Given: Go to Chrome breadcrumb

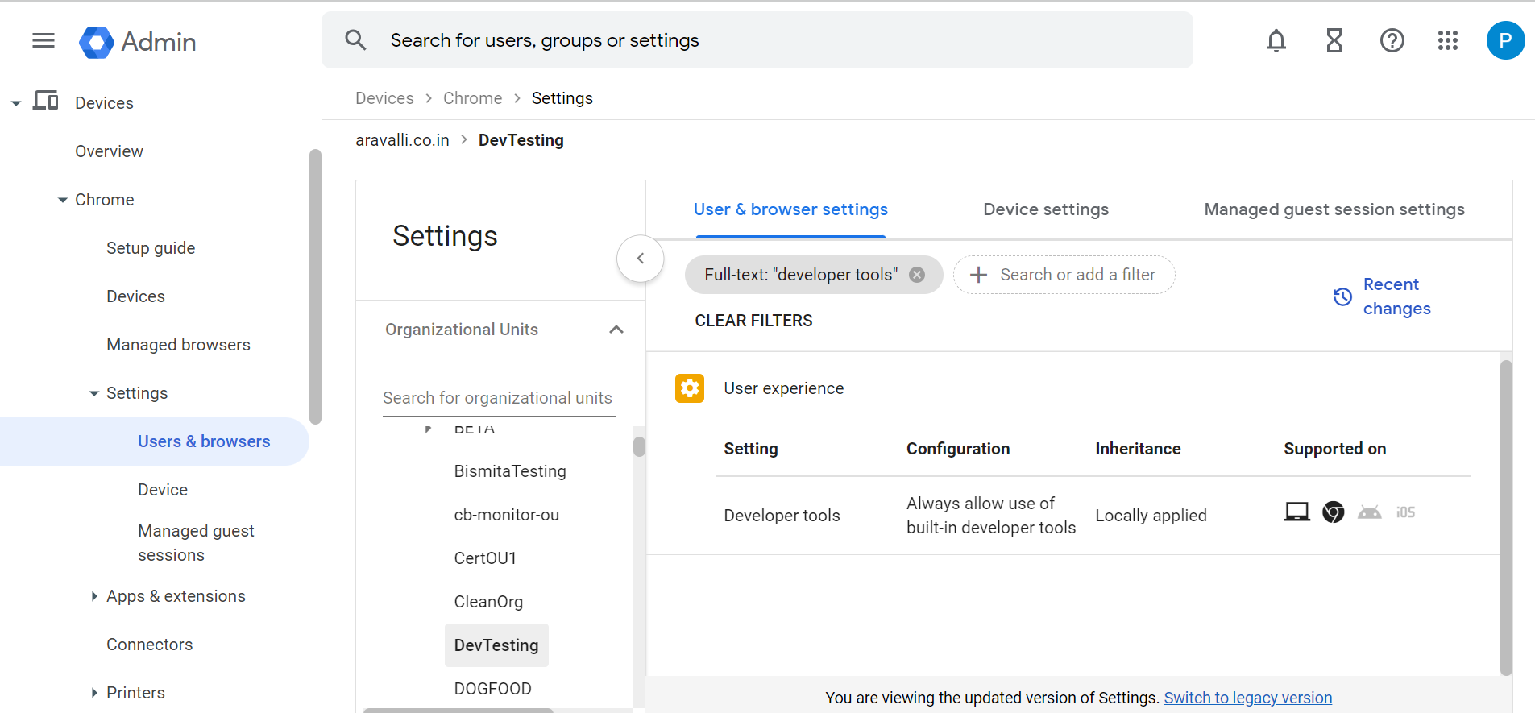Looking at the screenshot, I should pyautogui.click(x=472, y=98).
